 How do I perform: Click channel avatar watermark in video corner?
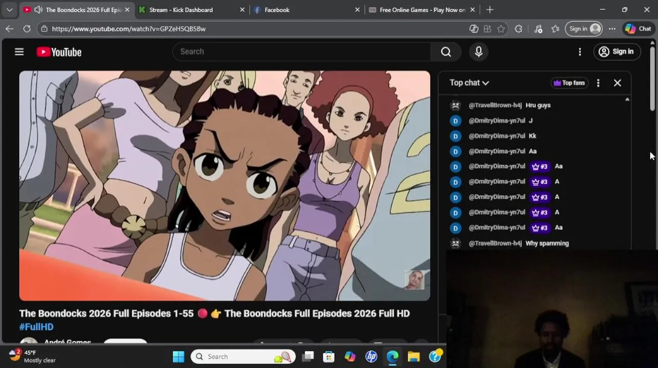tap(414, 280)
